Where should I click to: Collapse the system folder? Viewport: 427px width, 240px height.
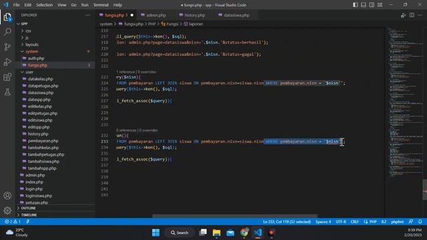point(31,51)
